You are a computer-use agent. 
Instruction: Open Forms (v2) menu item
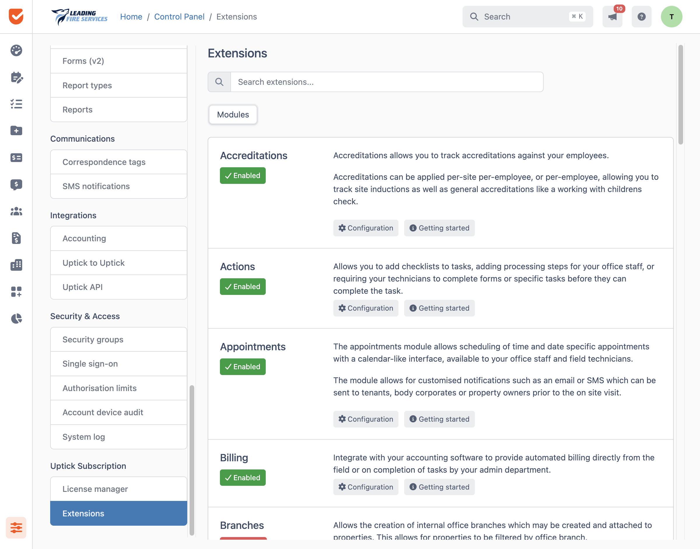tap(119, 61)
